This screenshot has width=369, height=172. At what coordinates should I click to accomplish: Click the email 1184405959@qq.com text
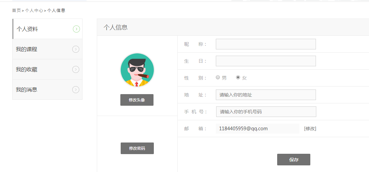coord(243,129)
